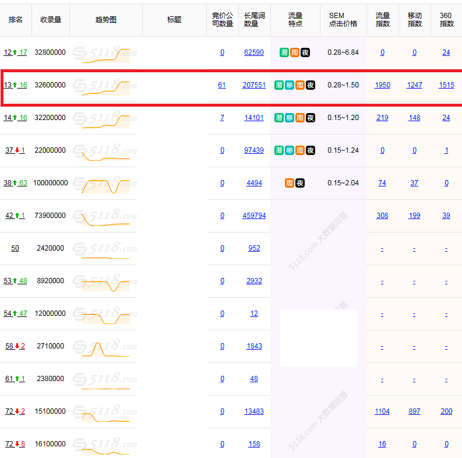Sort by 360指数 column header
This screenshot has height=458, width=462.
click(x=447, y=20)
